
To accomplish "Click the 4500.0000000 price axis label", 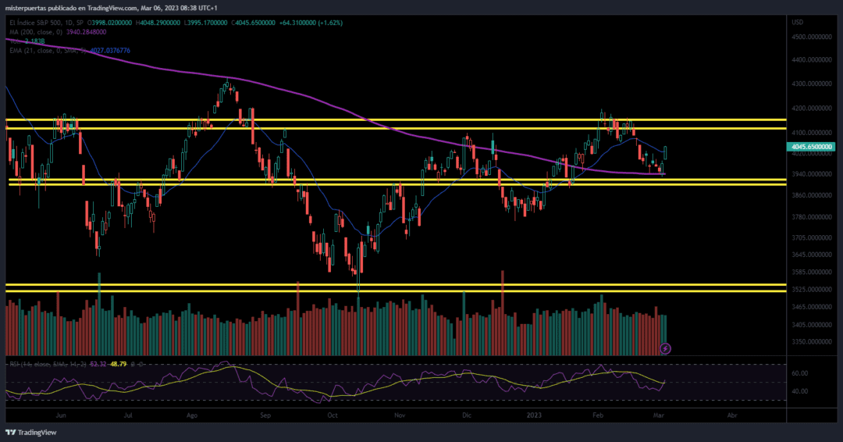I will [x=812, y=37].
